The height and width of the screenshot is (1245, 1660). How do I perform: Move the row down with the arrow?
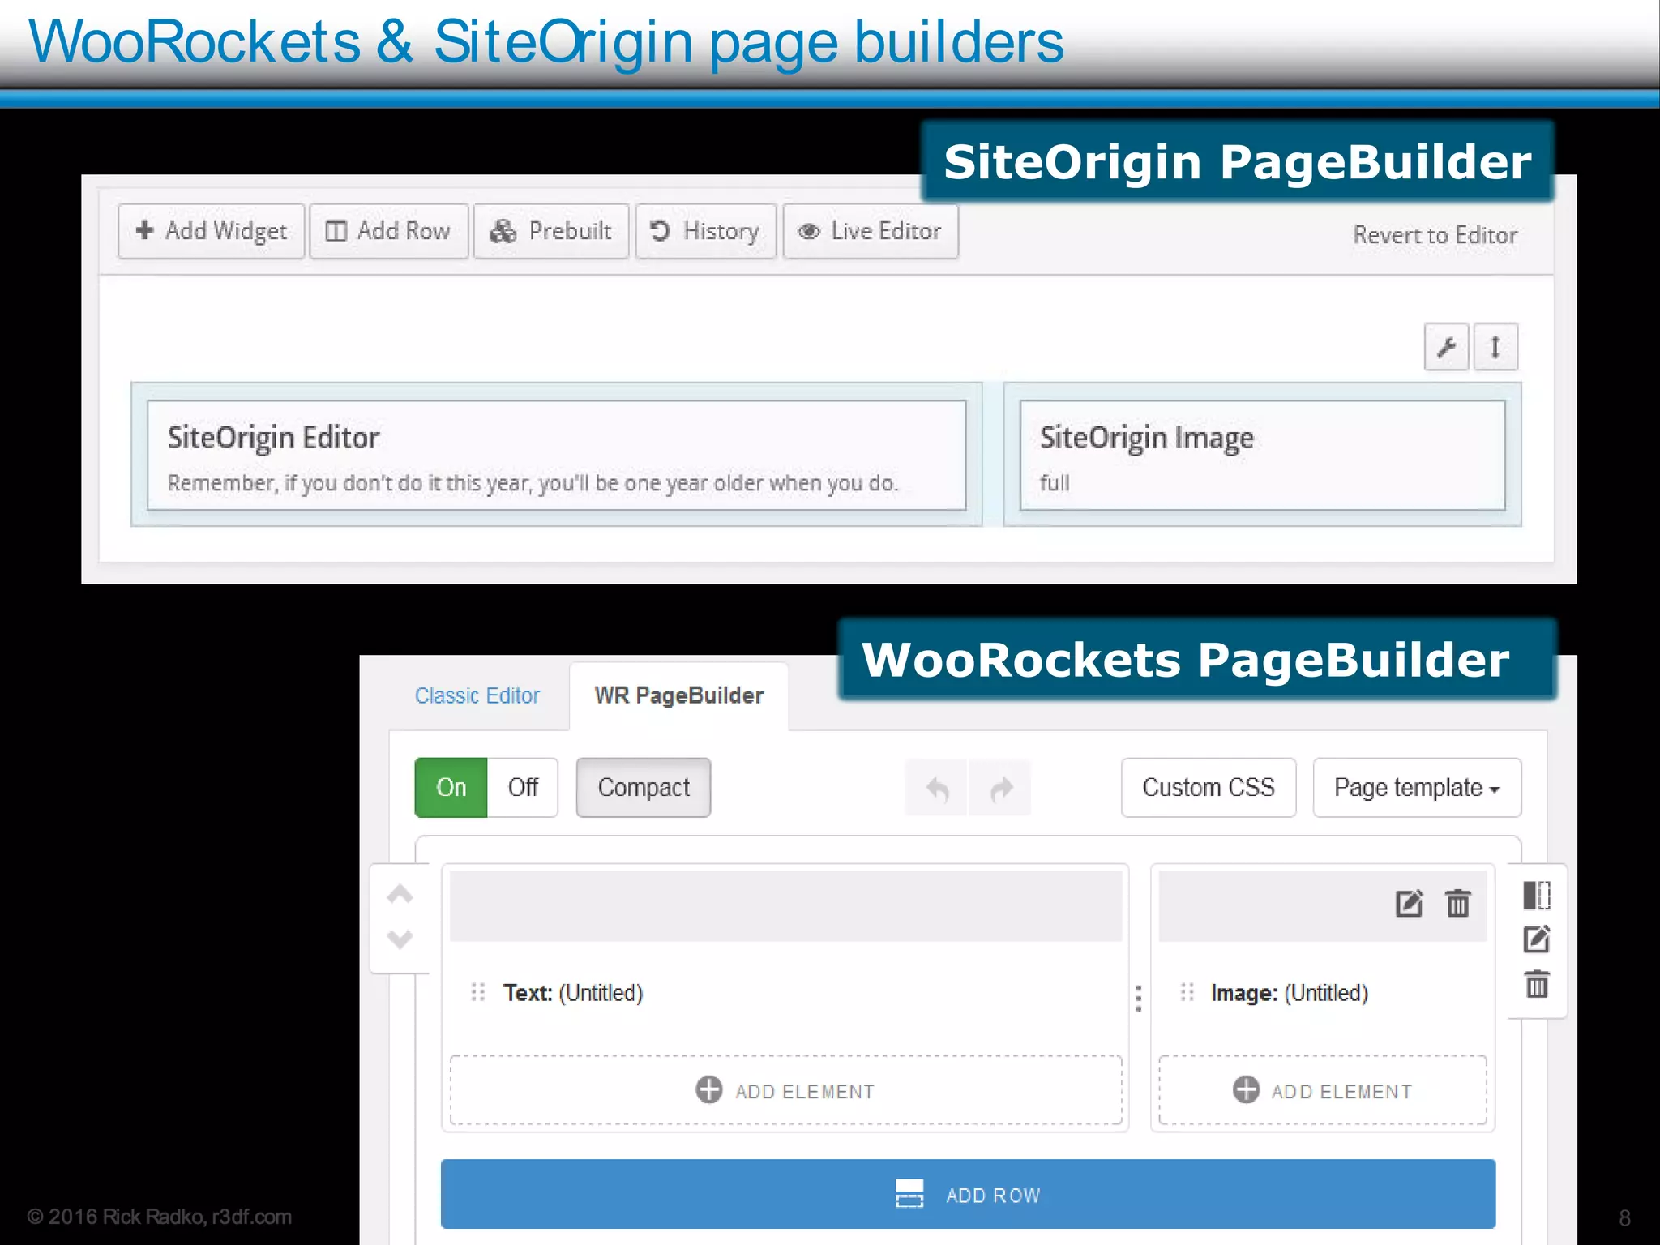point(400,939)
